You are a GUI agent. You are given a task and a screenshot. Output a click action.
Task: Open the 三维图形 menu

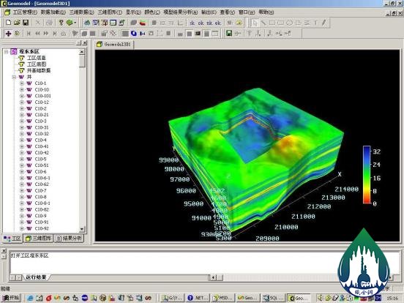coord(110,12)
